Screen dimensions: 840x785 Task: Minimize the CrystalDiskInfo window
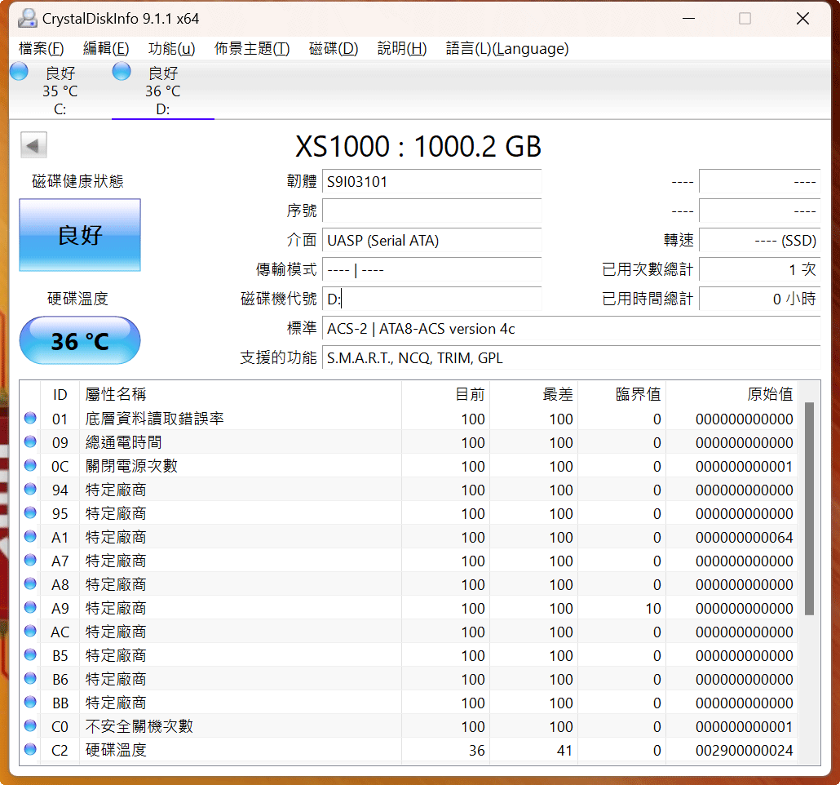(x=689, y=18)
